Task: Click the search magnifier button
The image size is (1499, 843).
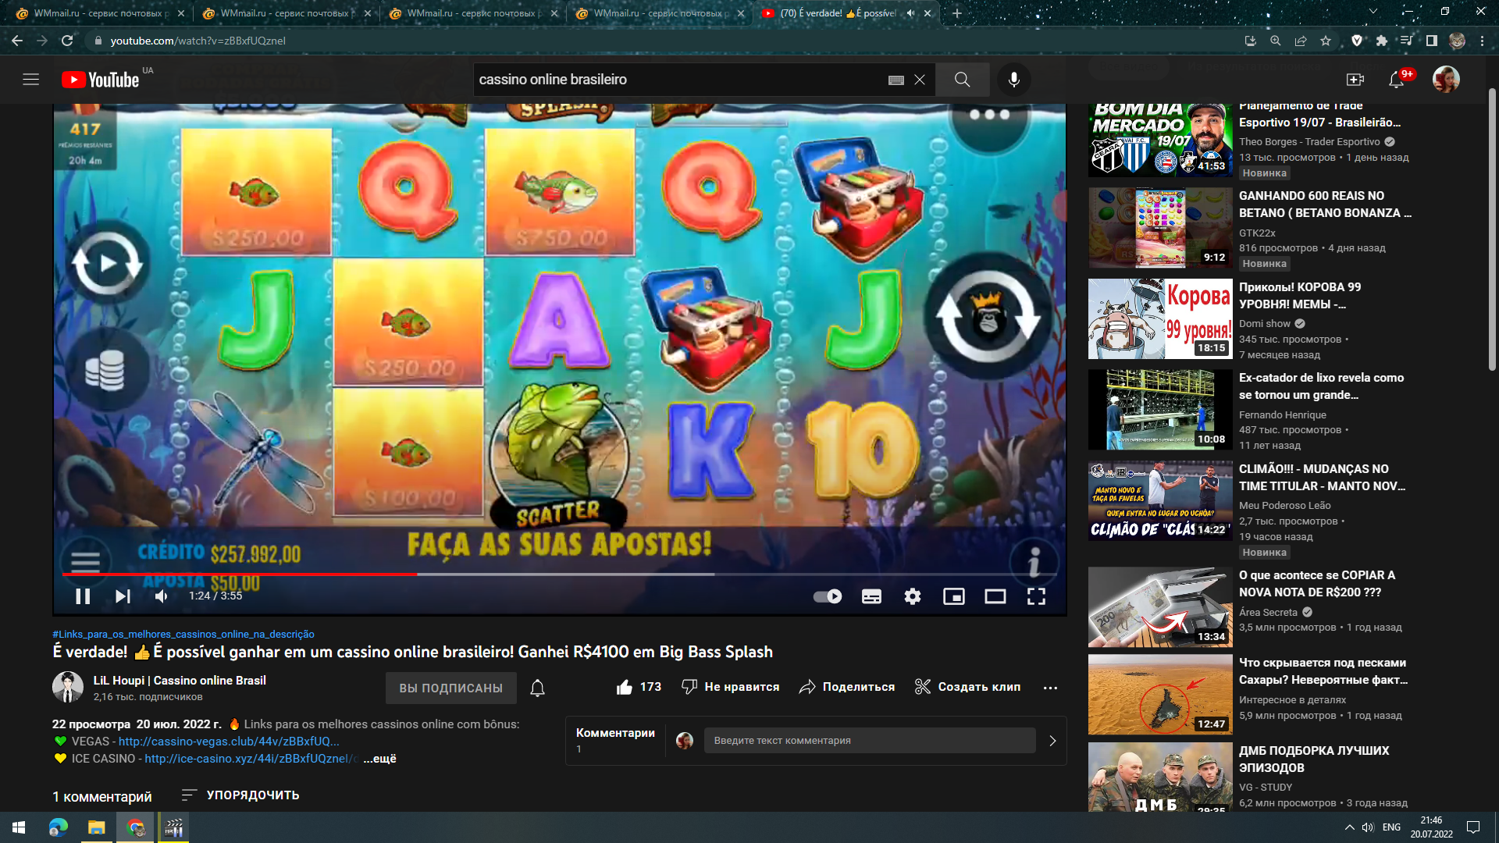Action: pyautogui.click(x=963, y=80)
